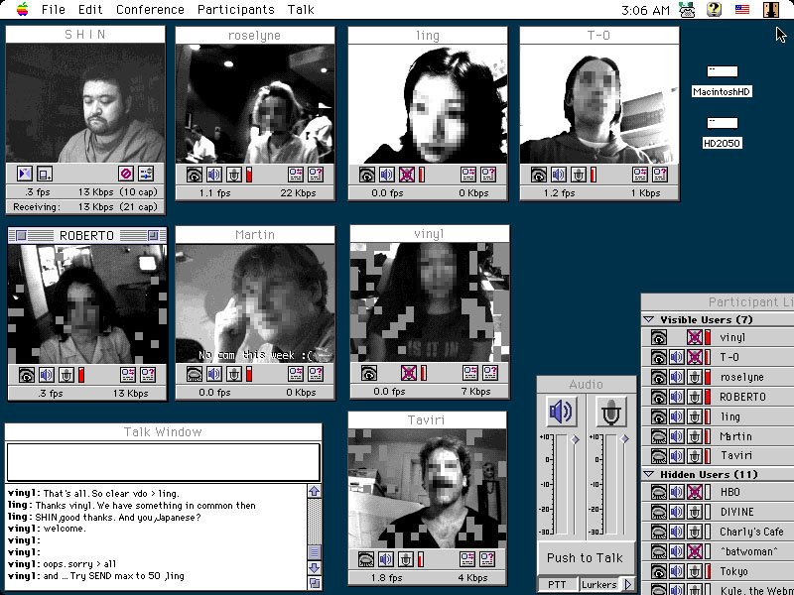Switch to the PTT tab
794x595 pixels.
tap(557, 584)
